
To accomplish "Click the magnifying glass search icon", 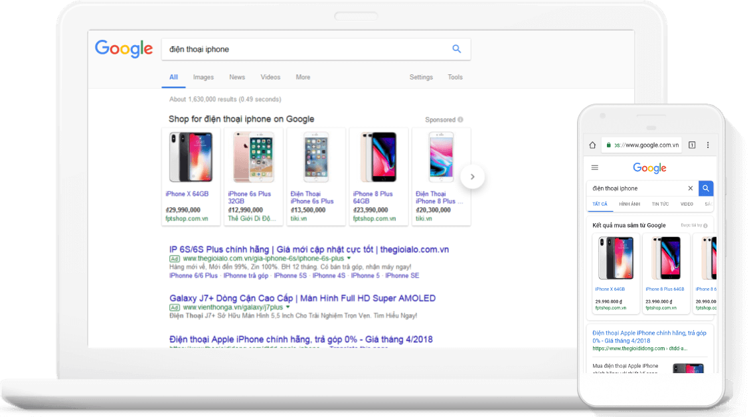I will point(456,48).
